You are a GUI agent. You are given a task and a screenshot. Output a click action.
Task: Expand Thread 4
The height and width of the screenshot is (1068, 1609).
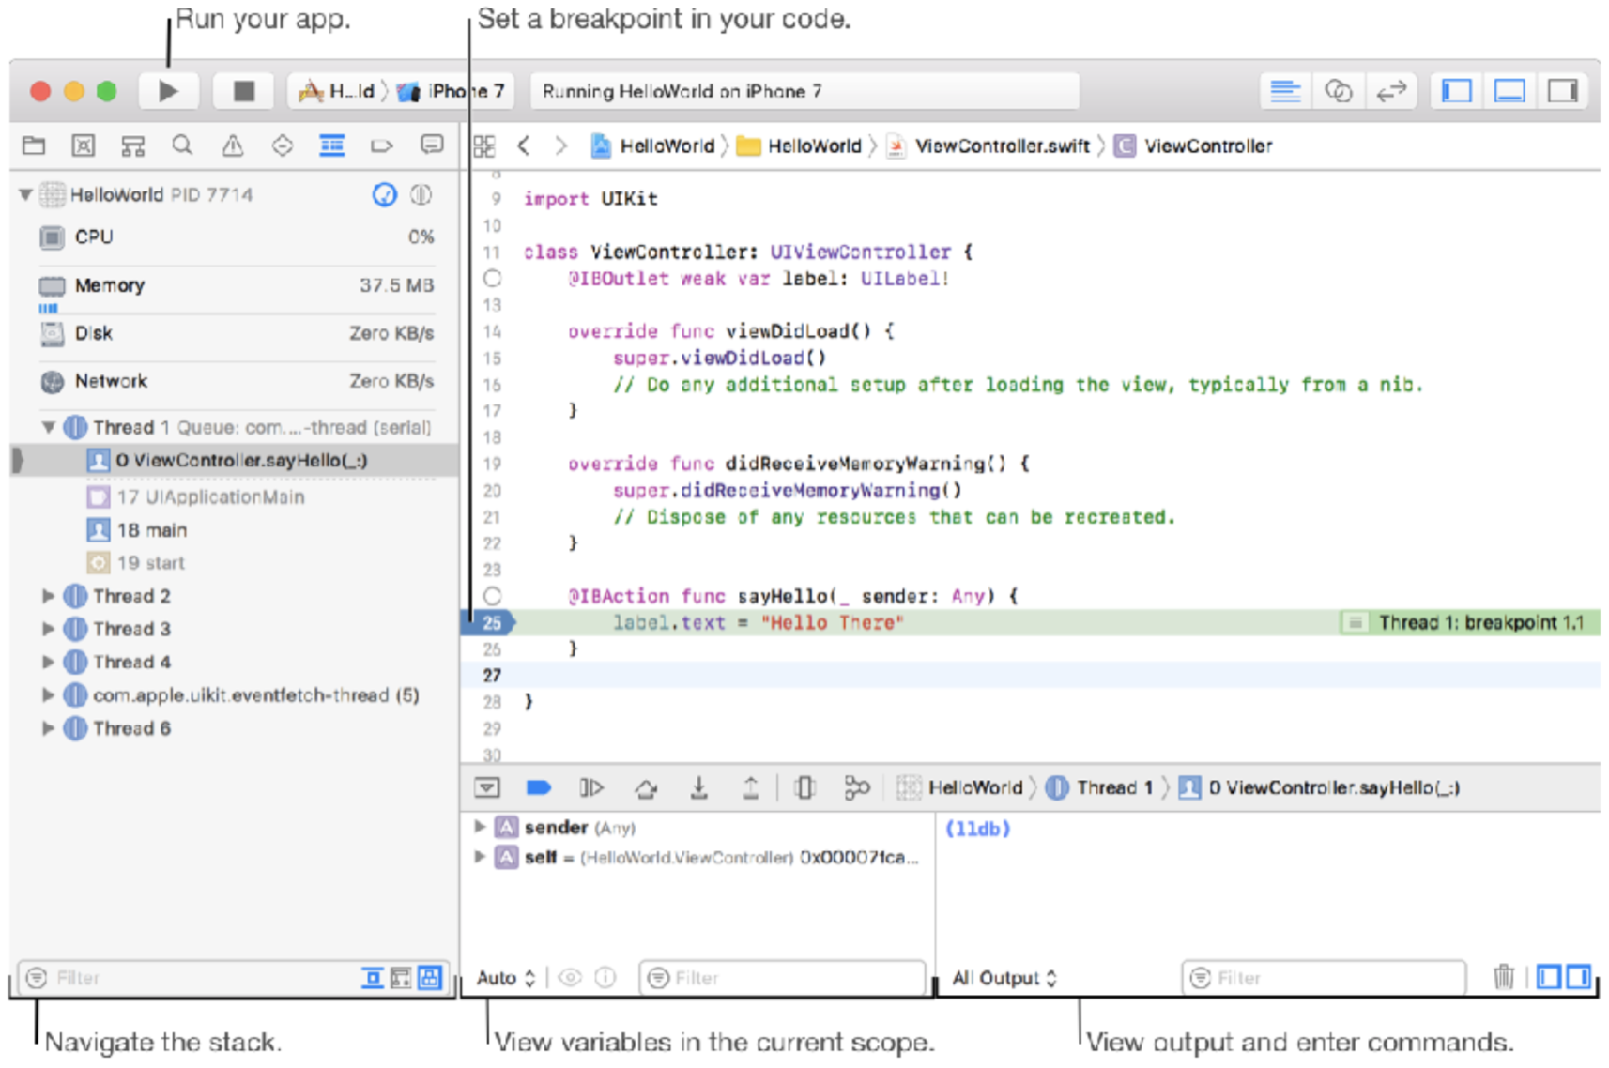48,663
